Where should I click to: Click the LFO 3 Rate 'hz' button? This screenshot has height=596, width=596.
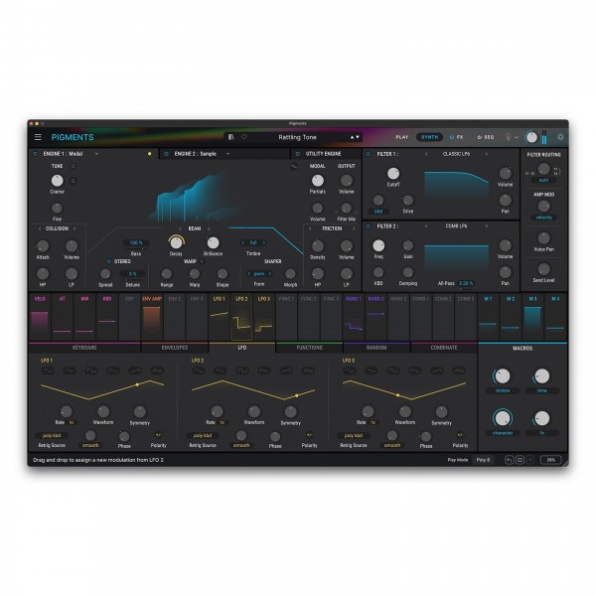(373, 422)
